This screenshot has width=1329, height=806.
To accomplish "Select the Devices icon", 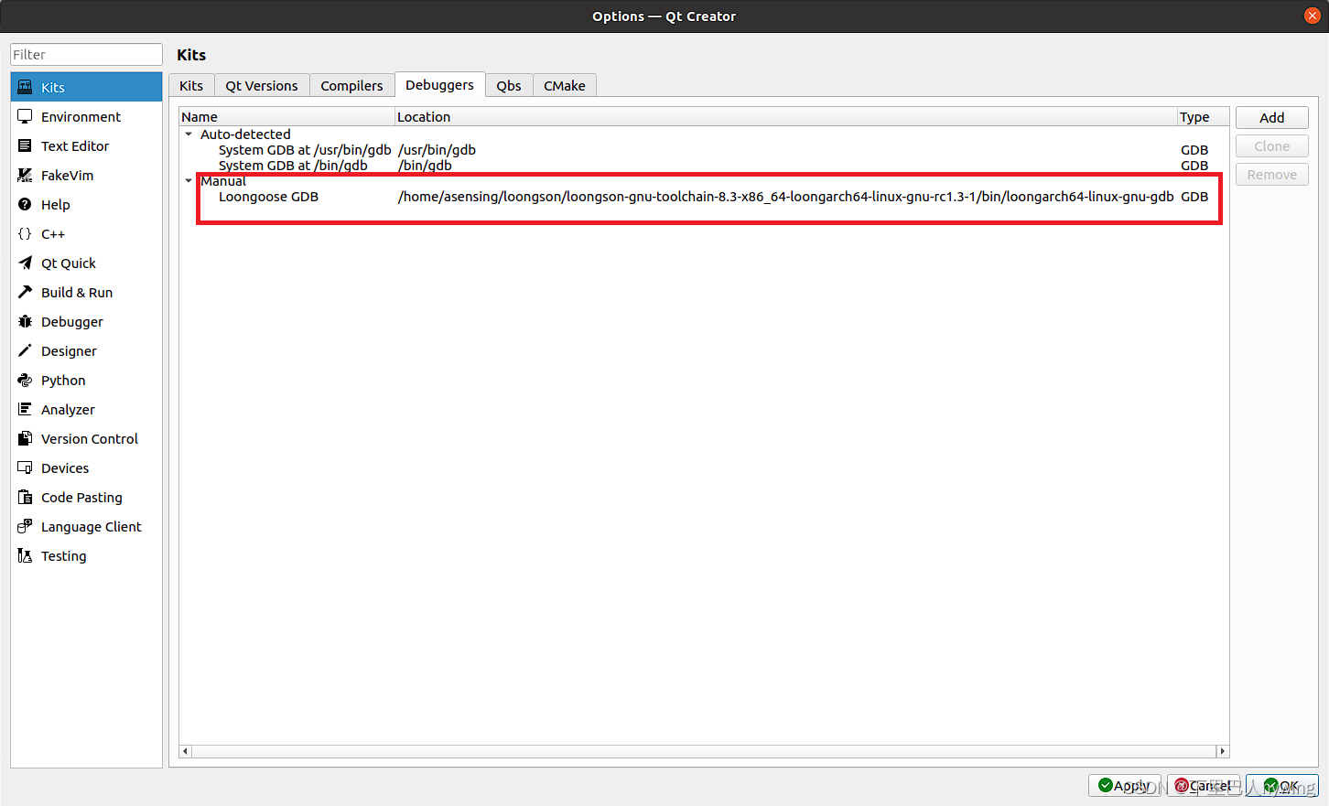I will (x=25, y=467).
